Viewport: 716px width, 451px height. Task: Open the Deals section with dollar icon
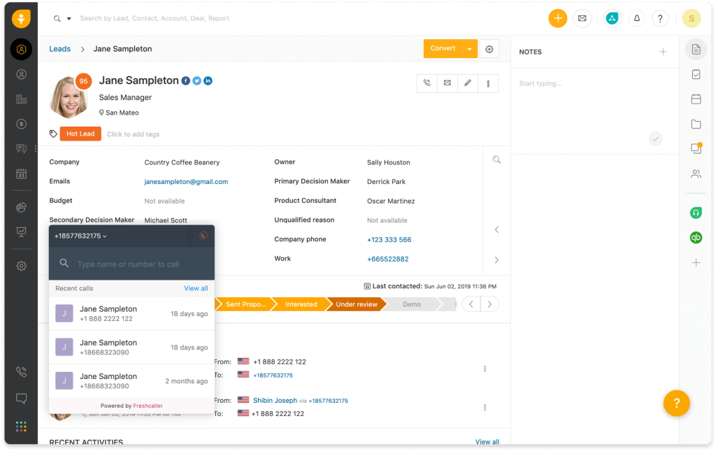click(x=20, y=123)
